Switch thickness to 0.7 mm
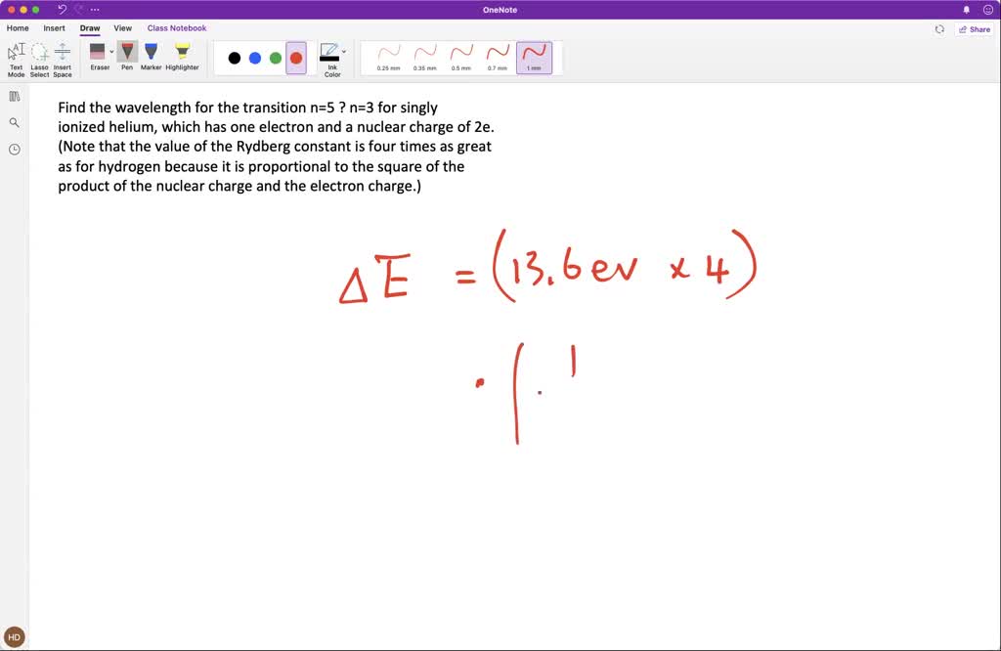Image resolution: width=1001 pixels, height=651 pixels. [x=498, y=55]
